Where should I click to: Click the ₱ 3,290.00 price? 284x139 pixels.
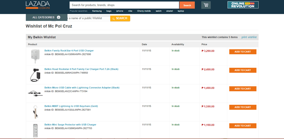click(x=208, y=51)
